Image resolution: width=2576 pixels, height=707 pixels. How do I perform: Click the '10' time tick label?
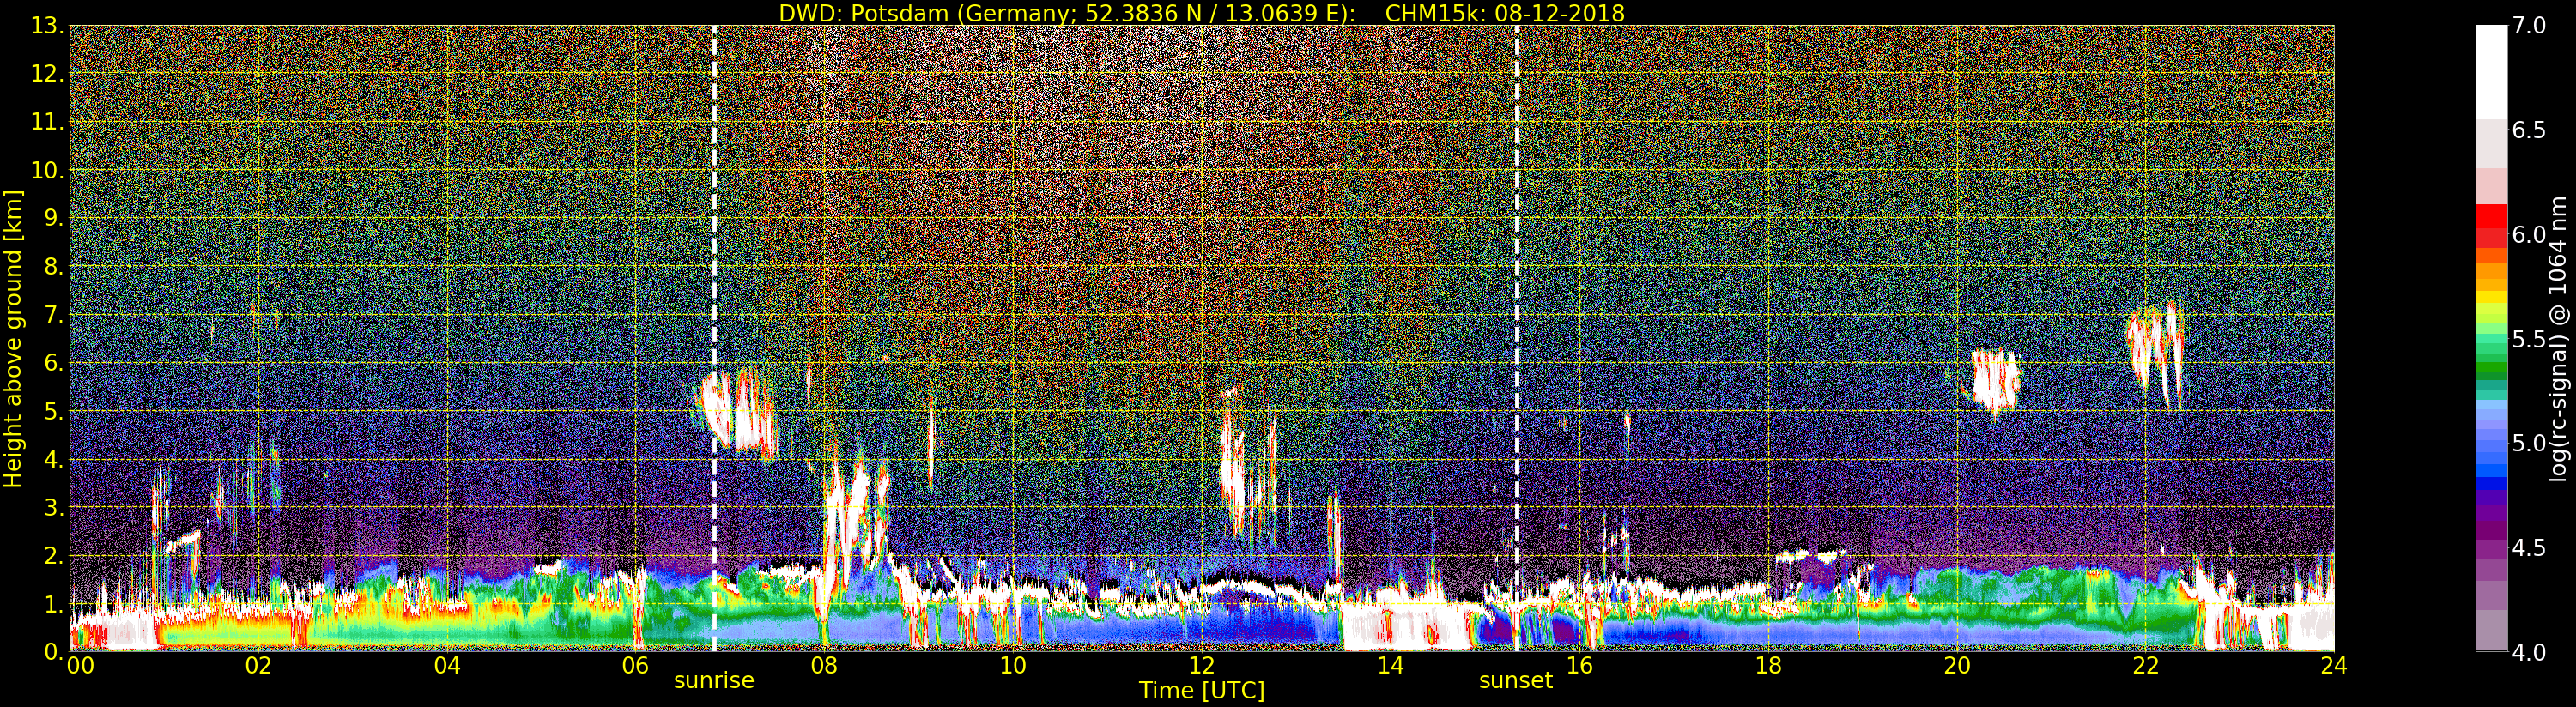pyautogui.click(x=1013, y=666)
